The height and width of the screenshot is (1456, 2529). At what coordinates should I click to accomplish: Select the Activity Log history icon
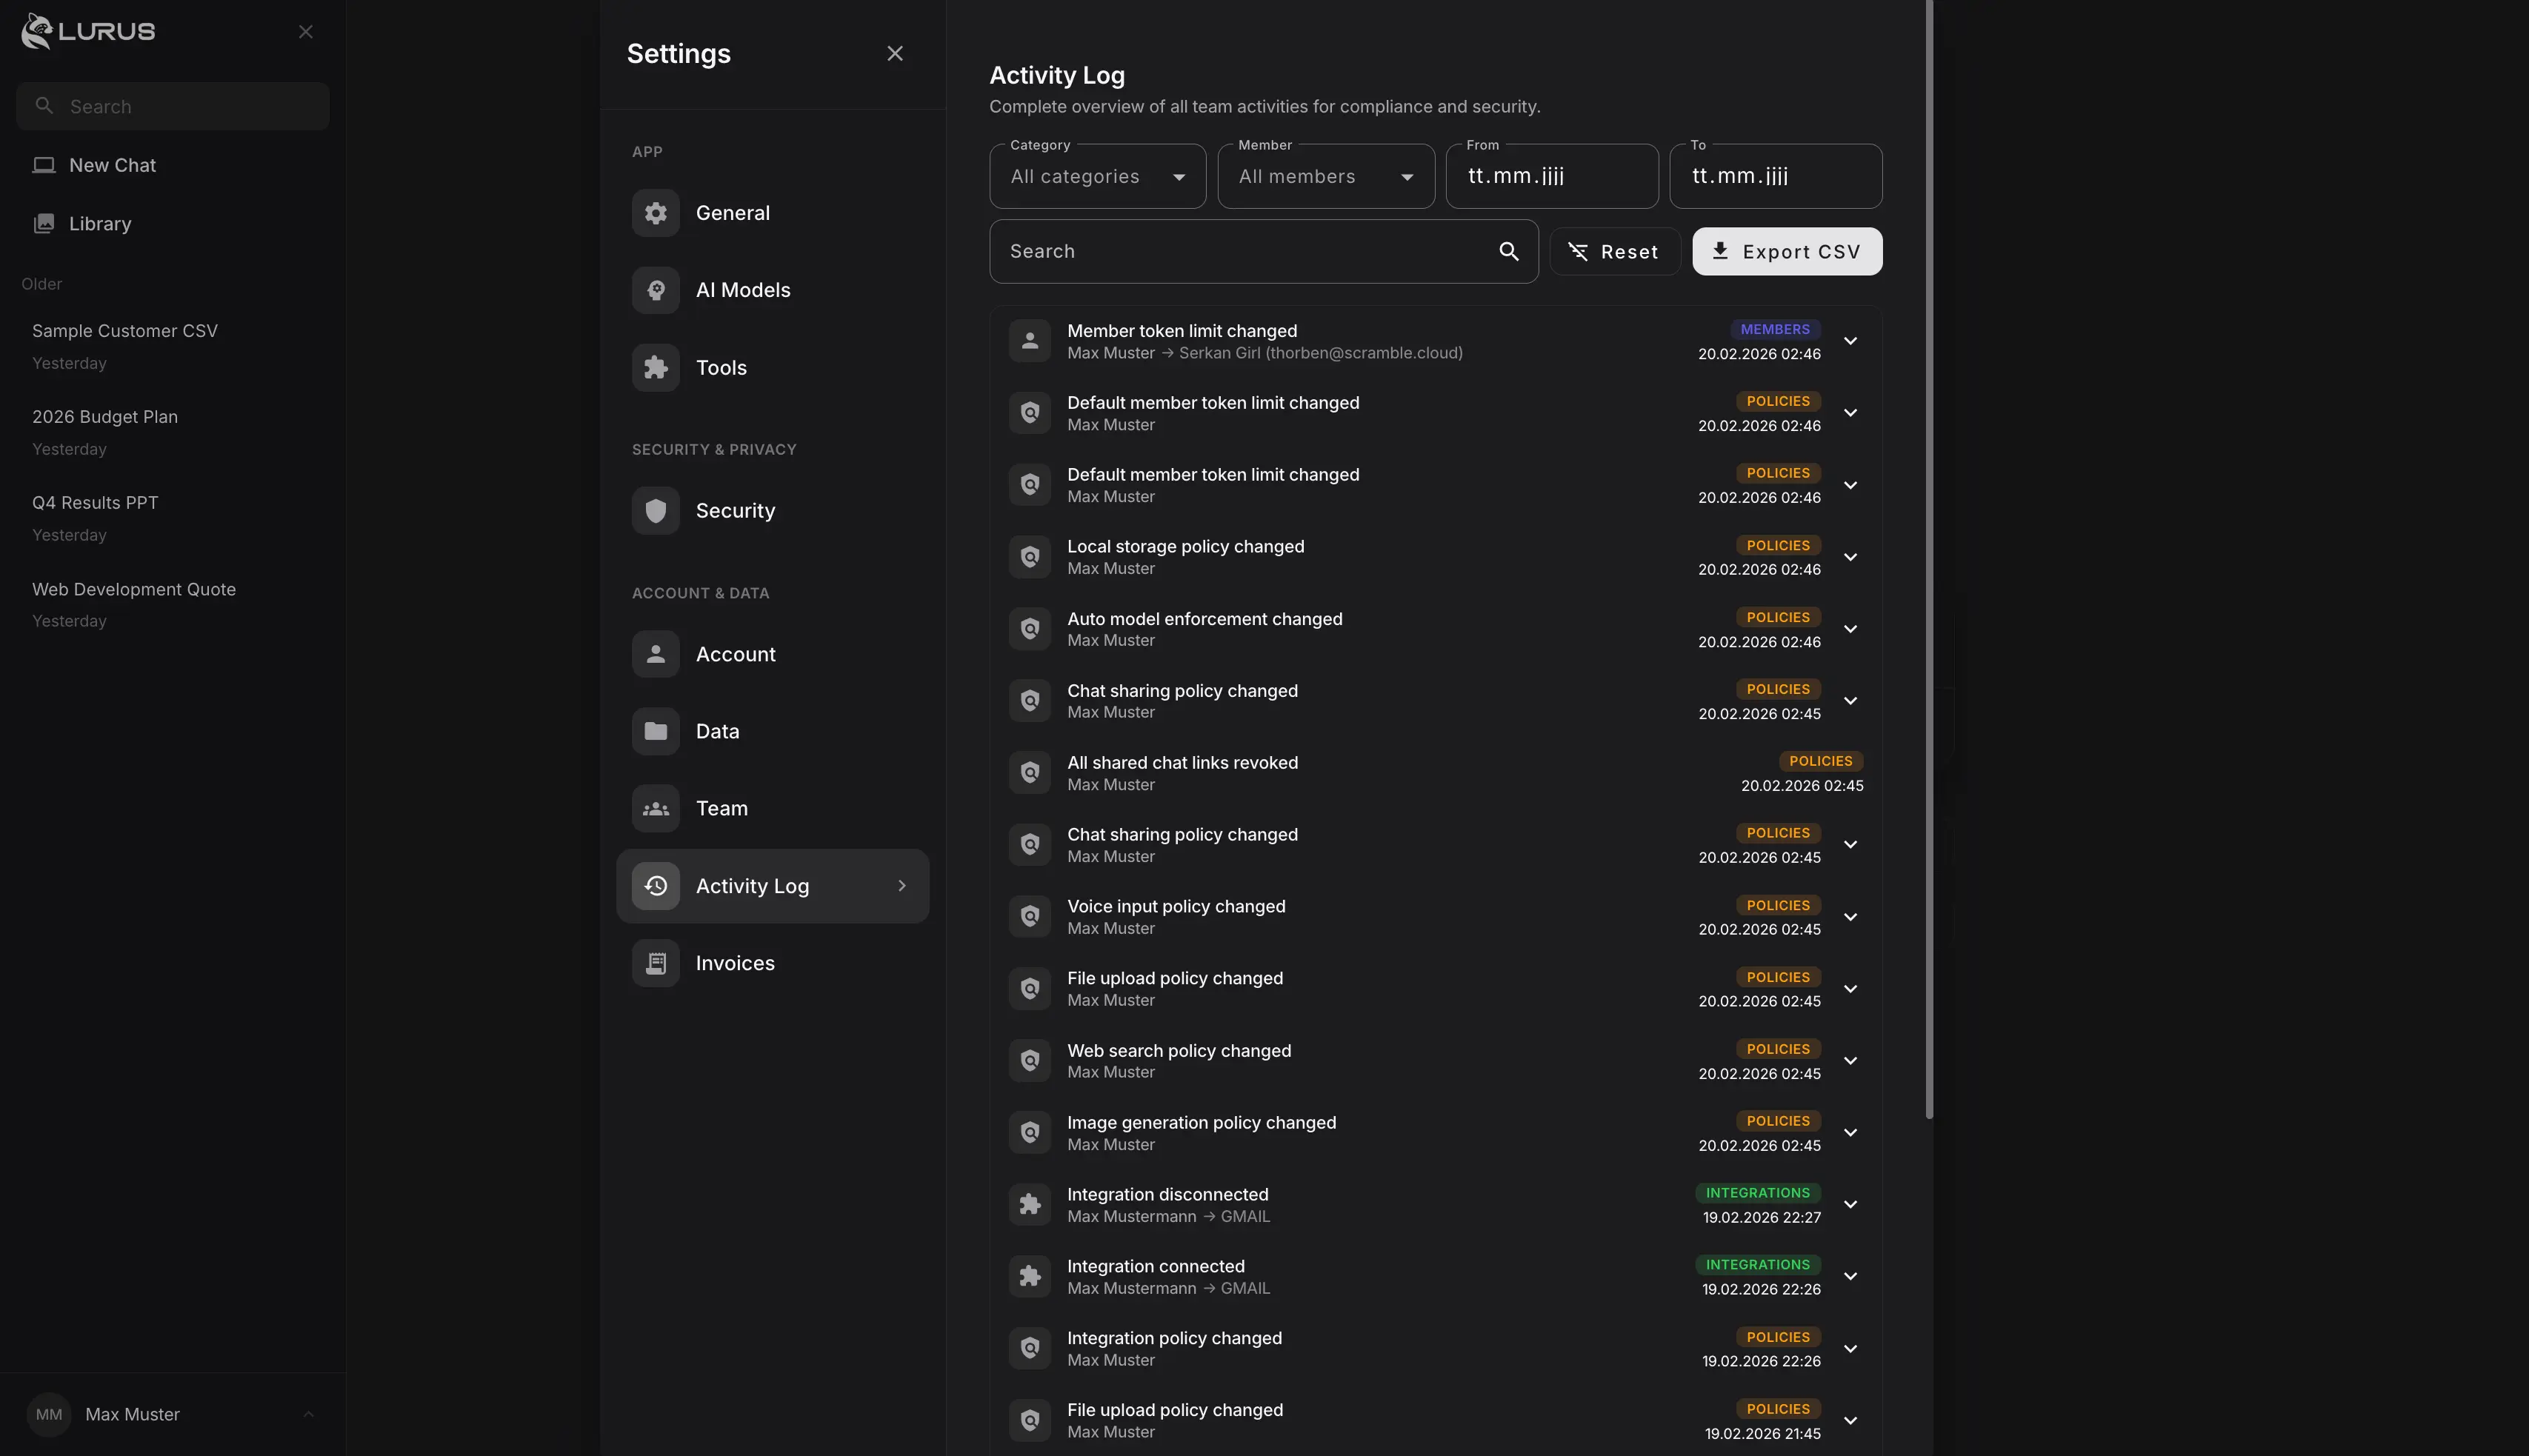[x=655, y=885]
